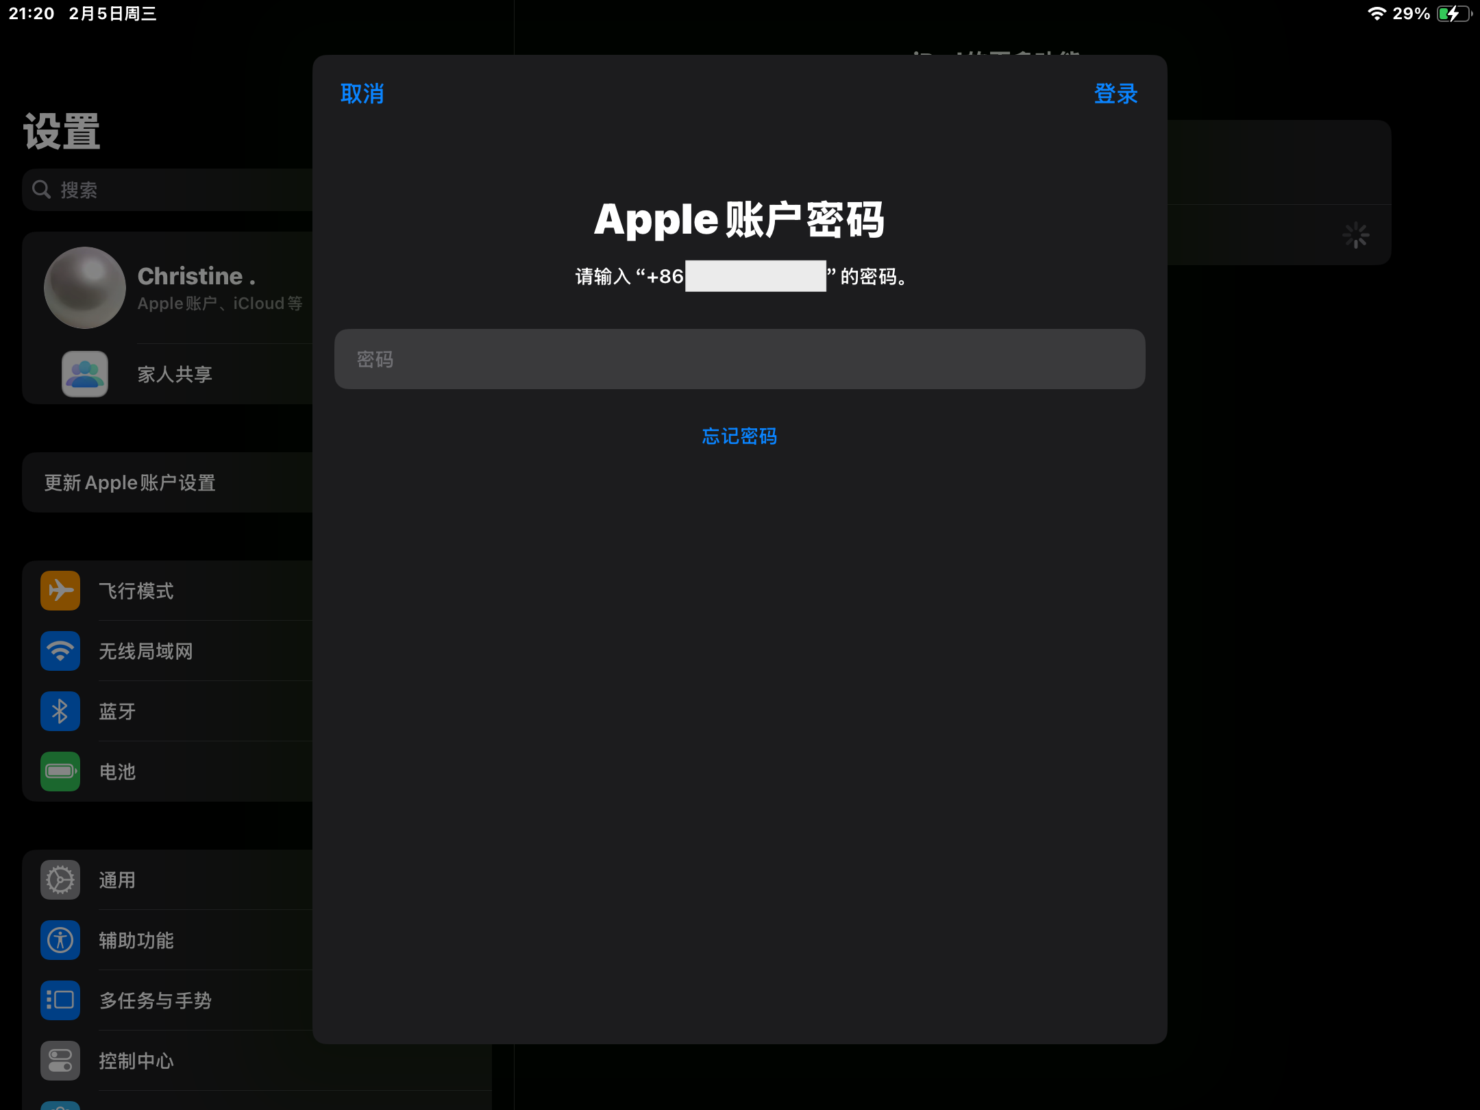Open Wi-Fi settings (无线局域网) icon
Screen dimensions: 1480x1110
tap(60, 651)
